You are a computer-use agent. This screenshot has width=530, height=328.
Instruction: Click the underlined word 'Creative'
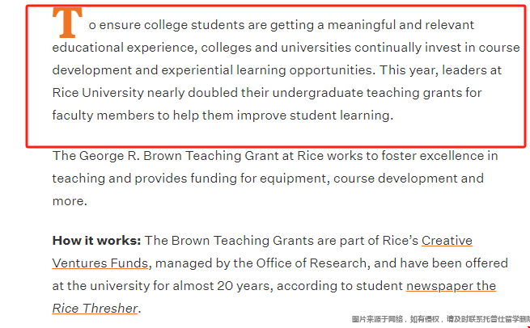click(x=447, y=241)
